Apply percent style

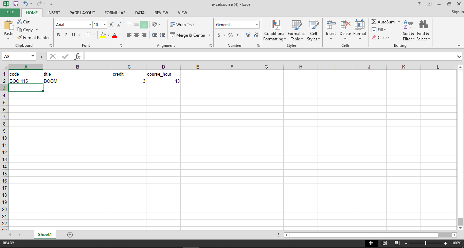pos(230,35)
